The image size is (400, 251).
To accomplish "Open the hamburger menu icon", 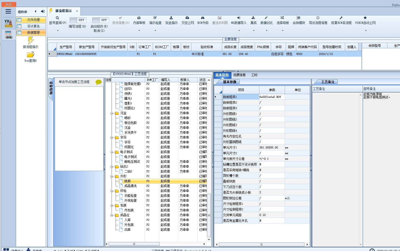I will pos(8,11).
